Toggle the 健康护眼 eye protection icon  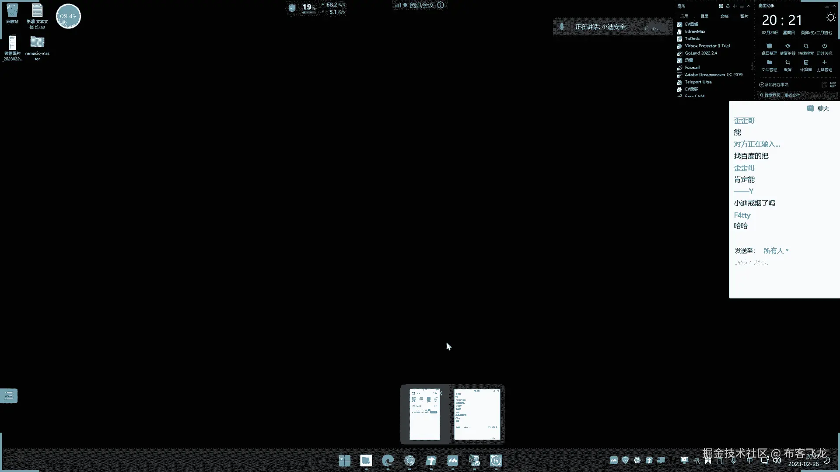pos(787,46)
